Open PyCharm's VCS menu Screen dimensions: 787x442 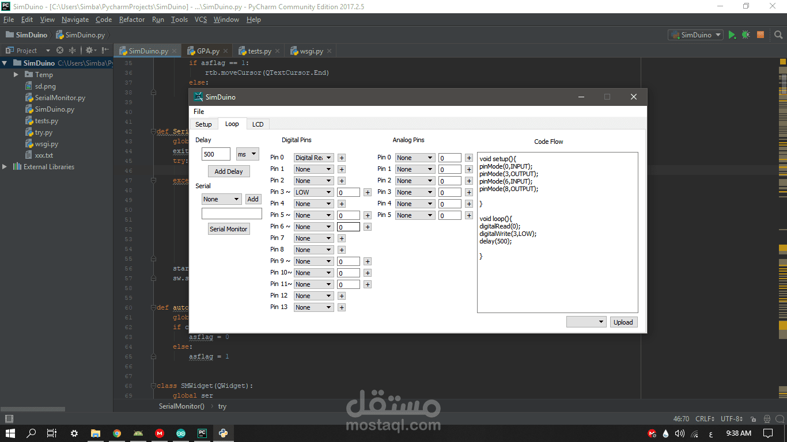200,20
